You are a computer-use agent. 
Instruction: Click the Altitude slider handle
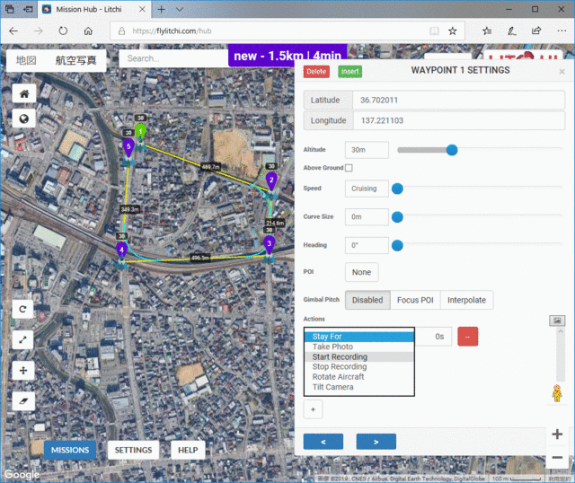(x=452, y=150)
